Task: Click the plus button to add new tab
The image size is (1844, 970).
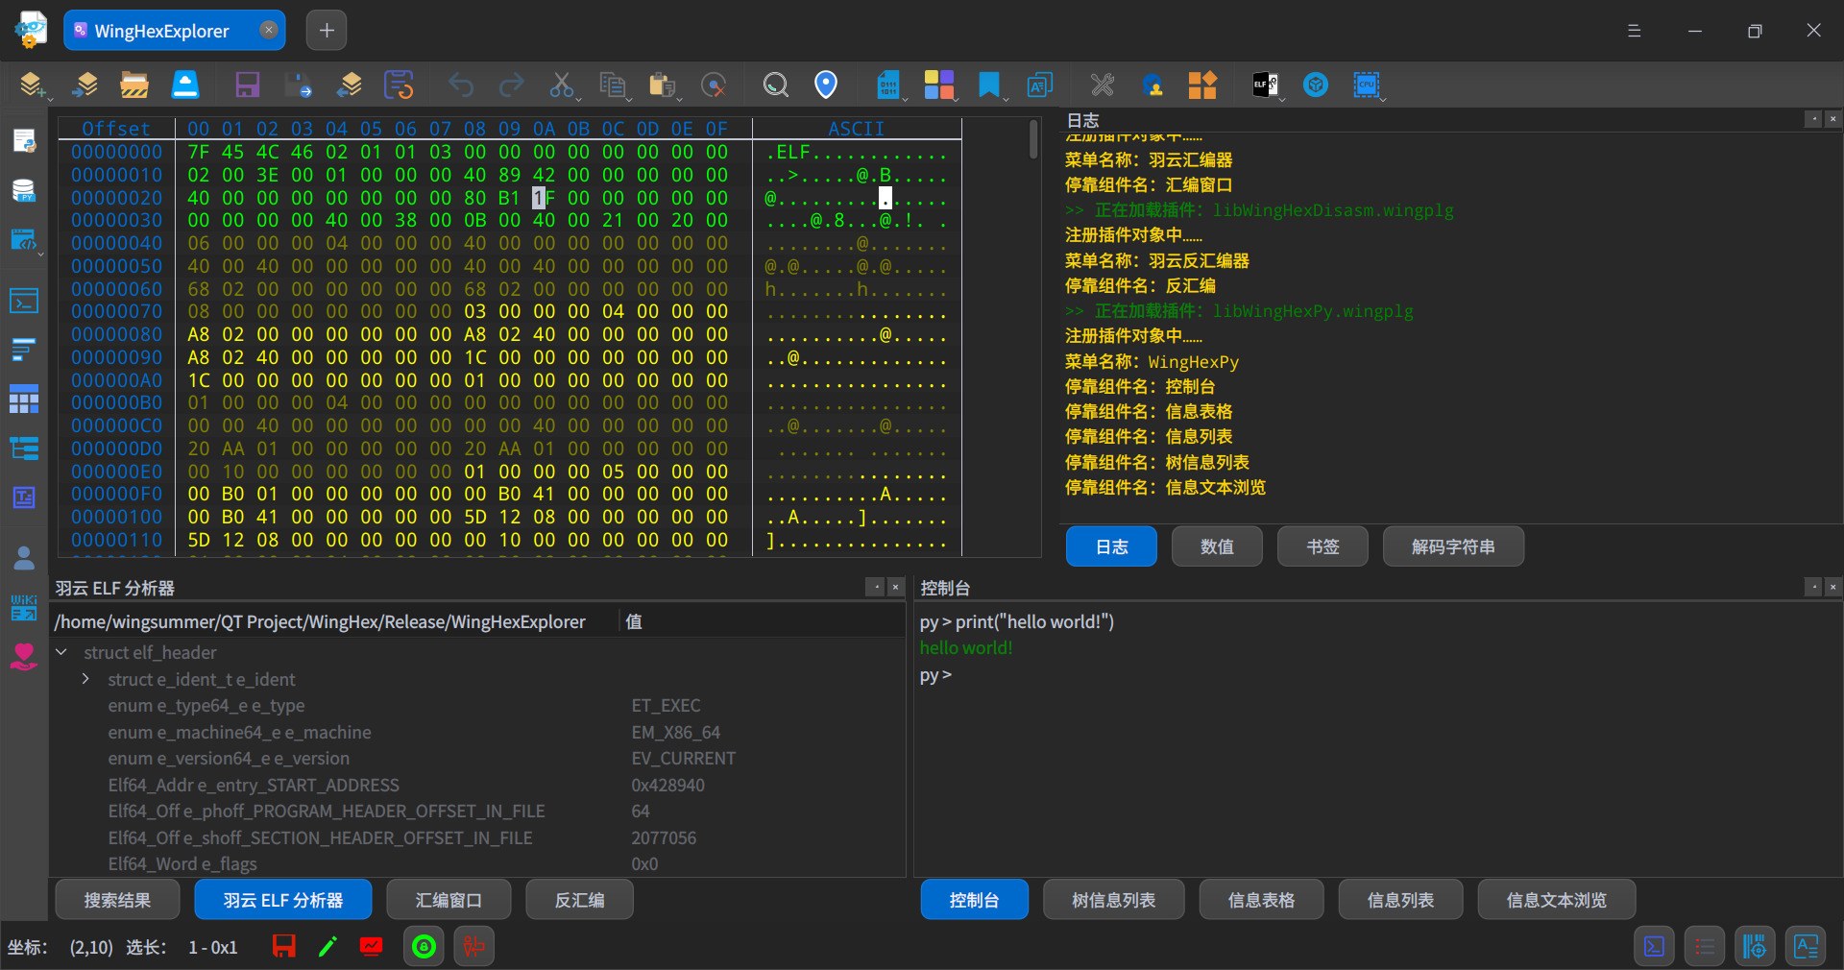Action: [x=327, y=31]
